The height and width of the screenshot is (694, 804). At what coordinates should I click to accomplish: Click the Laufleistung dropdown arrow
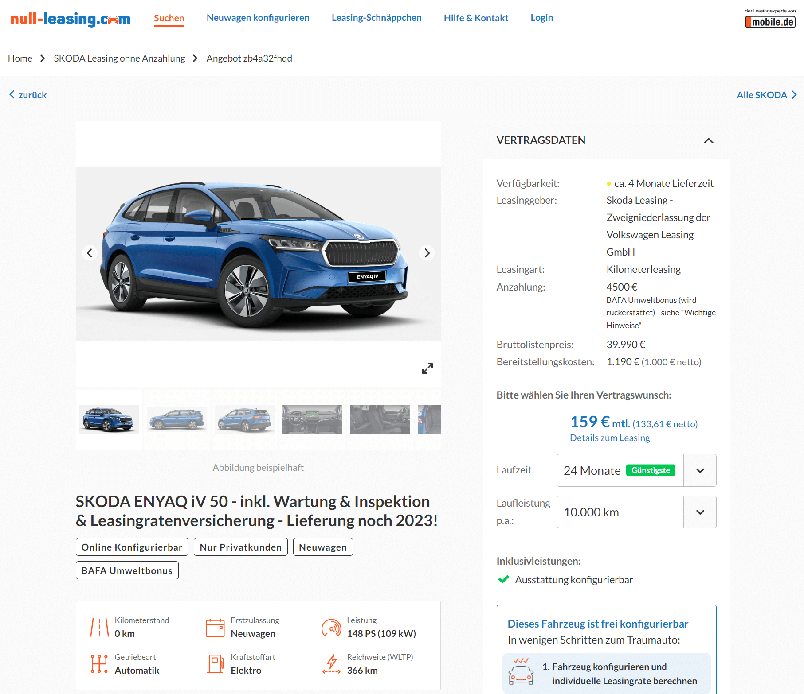700,512
